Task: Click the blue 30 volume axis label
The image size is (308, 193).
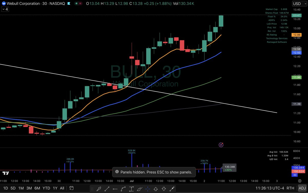Action: (295, 175)
